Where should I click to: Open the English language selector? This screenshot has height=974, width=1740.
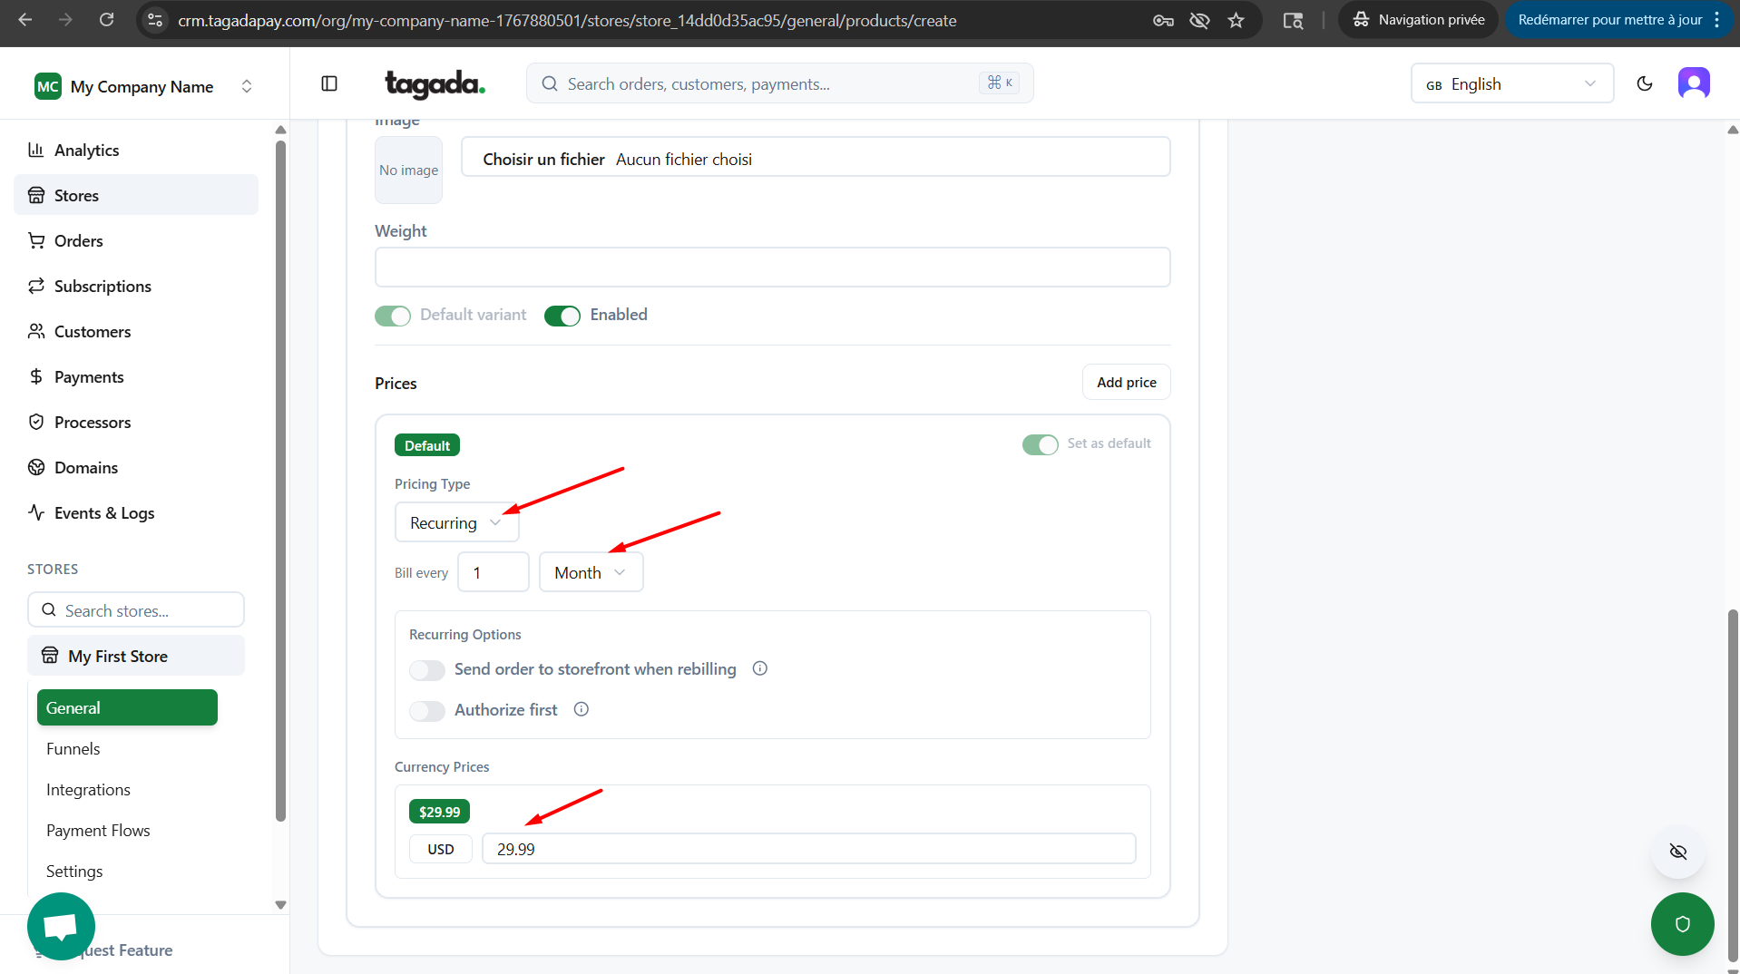pos(1511,83)
